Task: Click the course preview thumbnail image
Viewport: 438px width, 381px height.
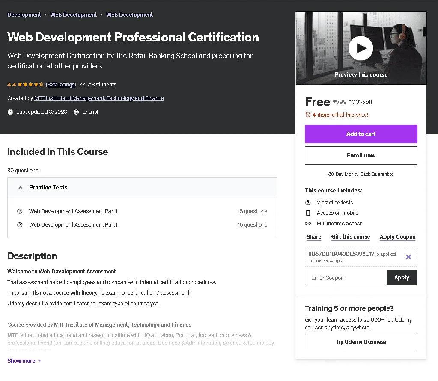Action: pyautogui.click(x=361, y=48)
